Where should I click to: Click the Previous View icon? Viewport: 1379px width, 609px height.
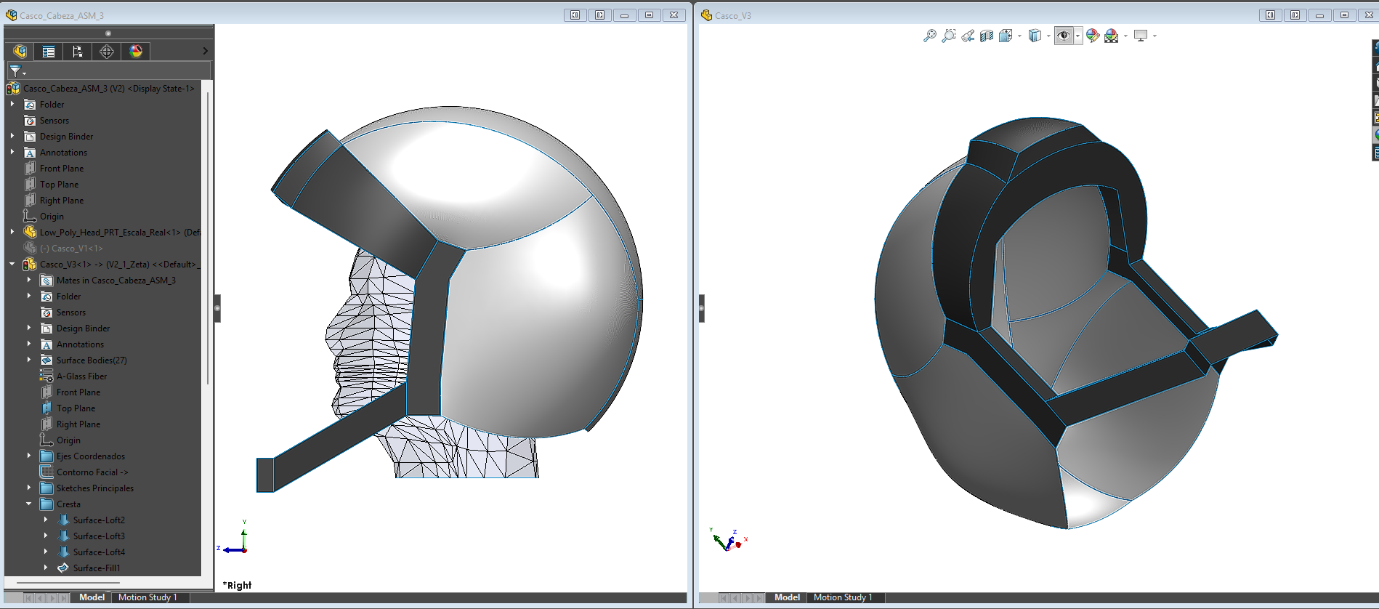click(x=968, y=36)
